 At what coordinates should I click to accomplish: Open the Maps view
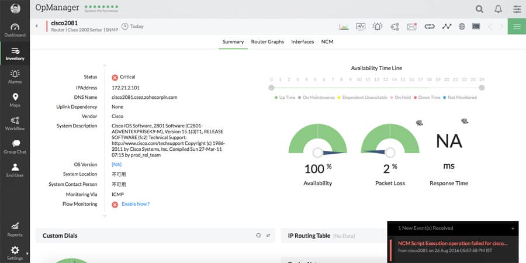point(15,101)
